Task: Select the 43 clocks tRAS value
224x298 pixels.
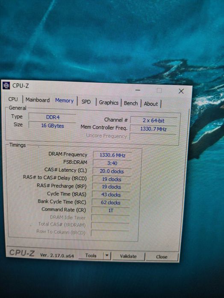Action: coord(111,194)
